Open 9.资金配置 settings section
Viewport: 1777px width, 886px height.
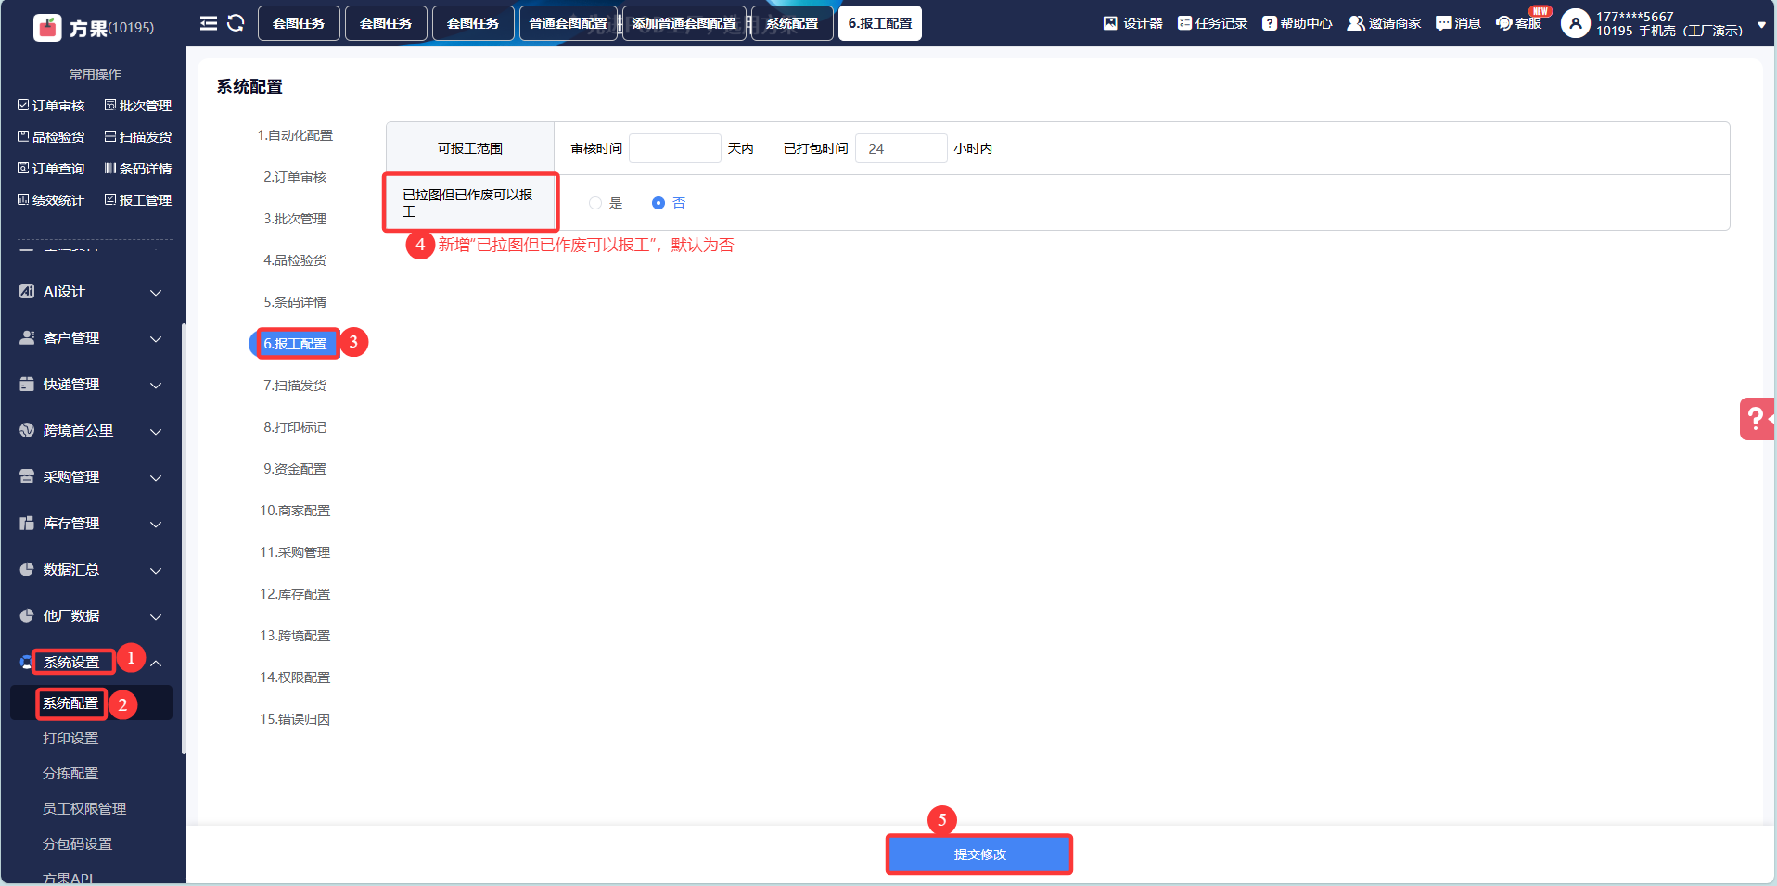295,469
